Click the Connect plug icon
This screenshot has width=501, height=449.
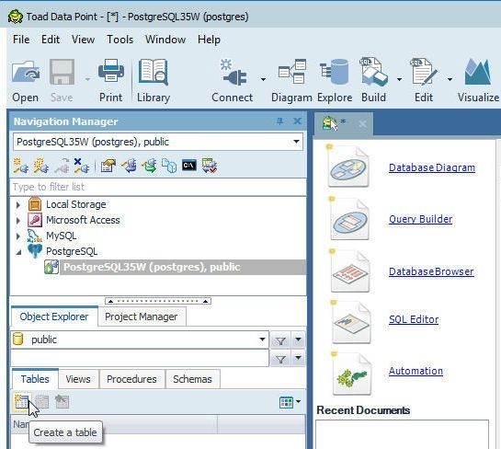tap(233, 73)
